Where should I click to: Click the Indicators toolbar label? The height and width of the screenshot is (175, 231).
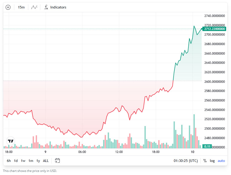(58, 7)
